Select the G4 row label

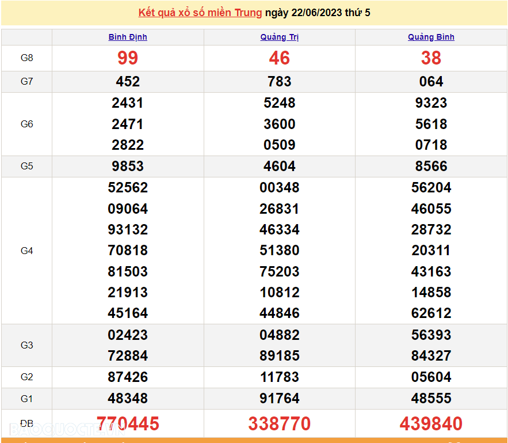pyautogui.click(x=27, y=251)
